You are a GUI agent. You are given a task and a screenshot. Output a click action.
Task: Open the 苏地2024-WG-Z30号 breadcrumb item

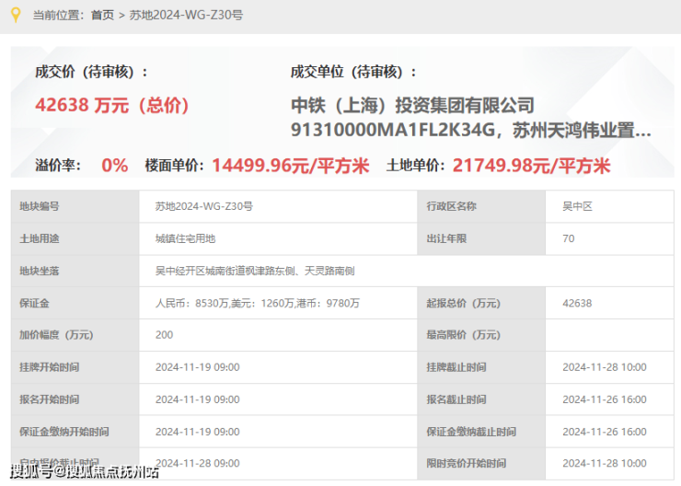[187, 16]
